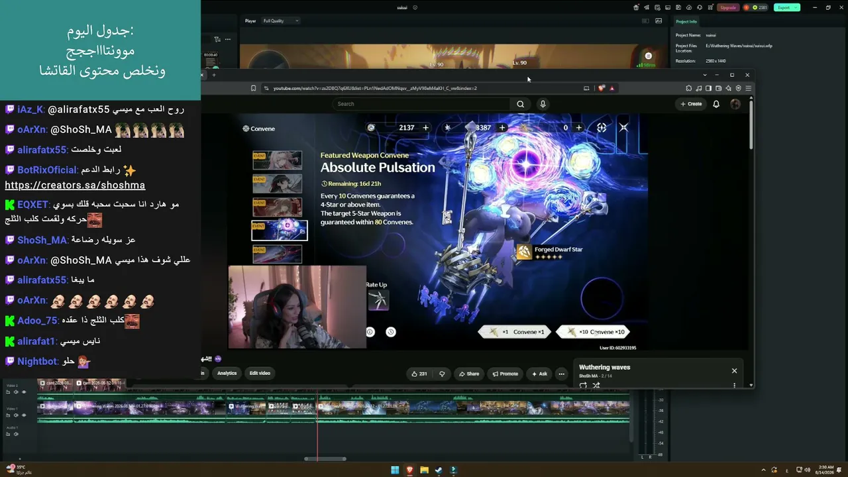Viewport: 848px width, 477px height.
Task: Open the Filmora icon in the taskbar
Action: click(x=453, y=470)
